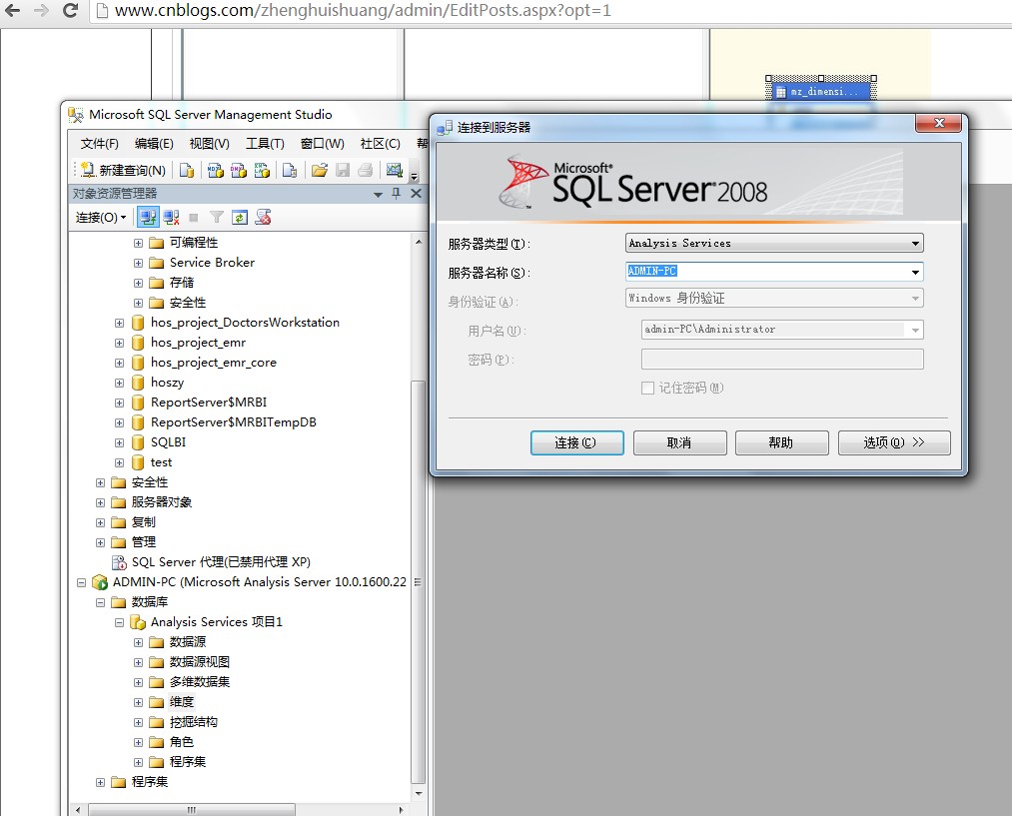Open the 社区(C) menu

pos(381,144)
